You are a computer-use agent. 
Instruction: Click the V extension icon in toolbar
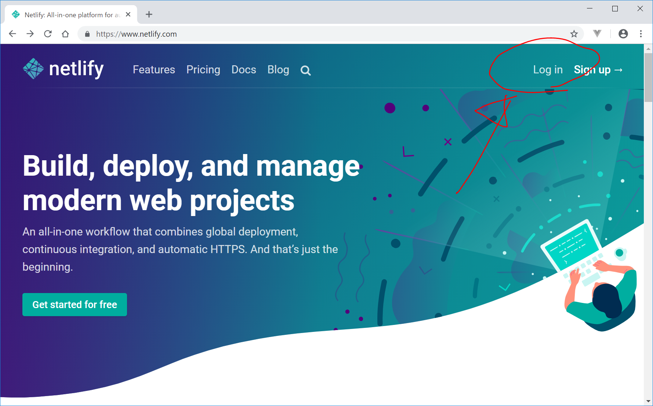(597, 34)
